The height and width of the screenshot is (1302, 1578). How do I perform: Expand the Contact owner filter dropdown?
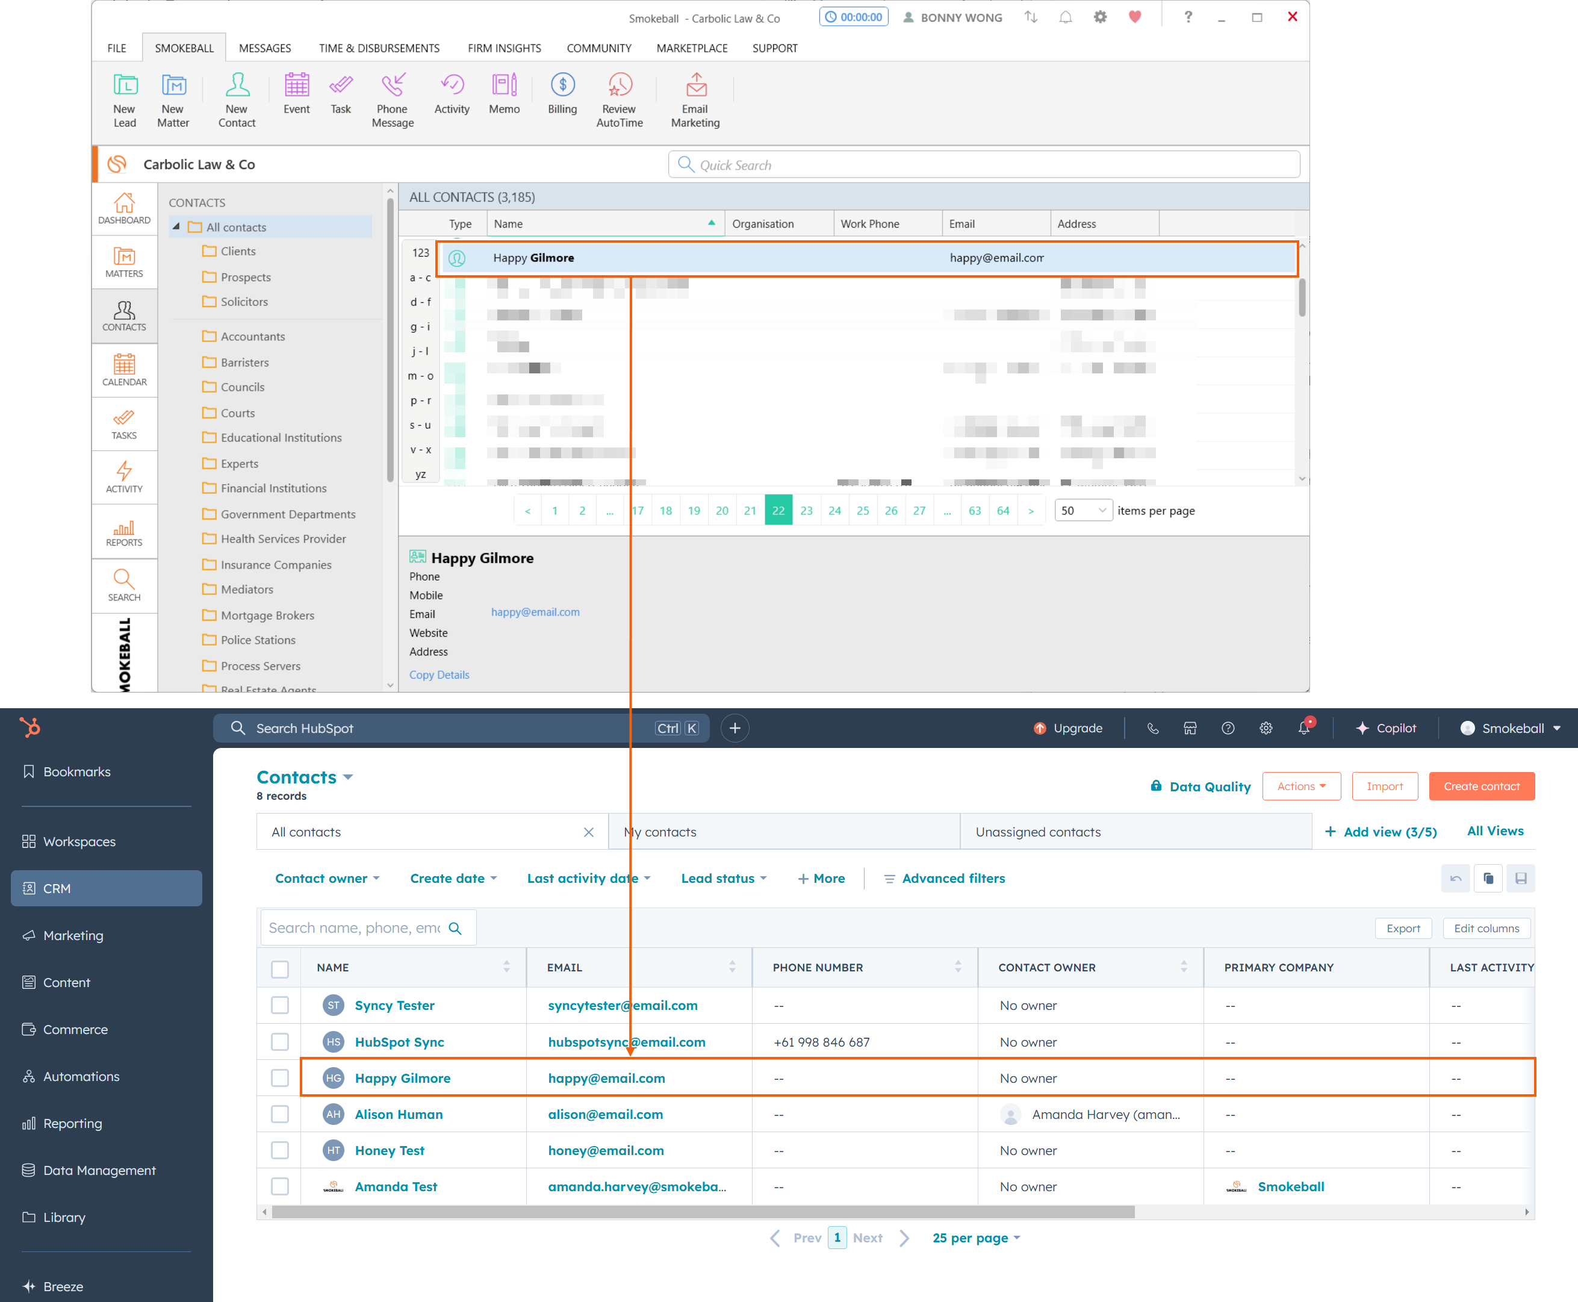327,878
